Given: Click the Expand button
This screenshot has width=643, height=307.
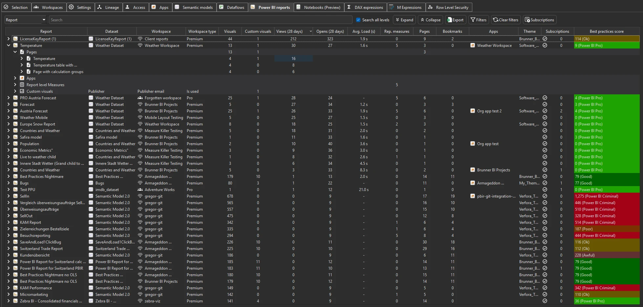Looking at the screenshot, I should [x=404, y=20].
